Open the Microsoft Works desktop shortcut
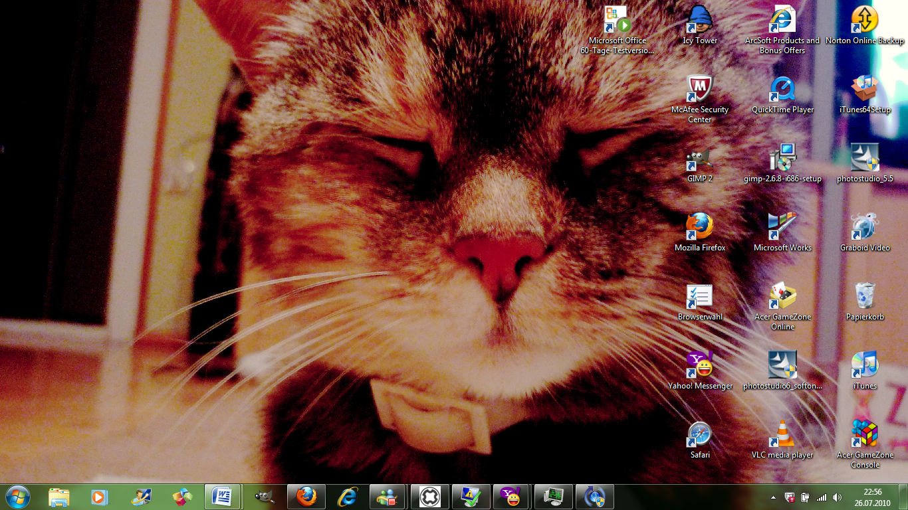 click(782, 234)
